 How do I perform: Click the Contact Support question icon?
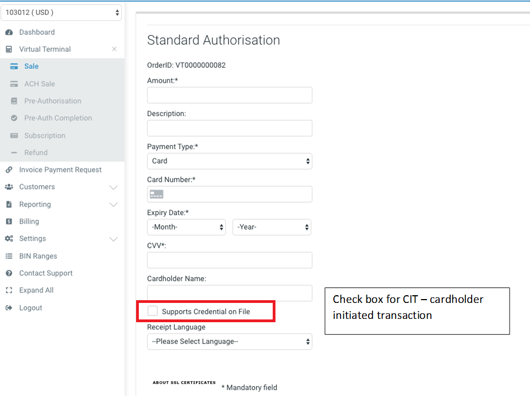point(9,273)
